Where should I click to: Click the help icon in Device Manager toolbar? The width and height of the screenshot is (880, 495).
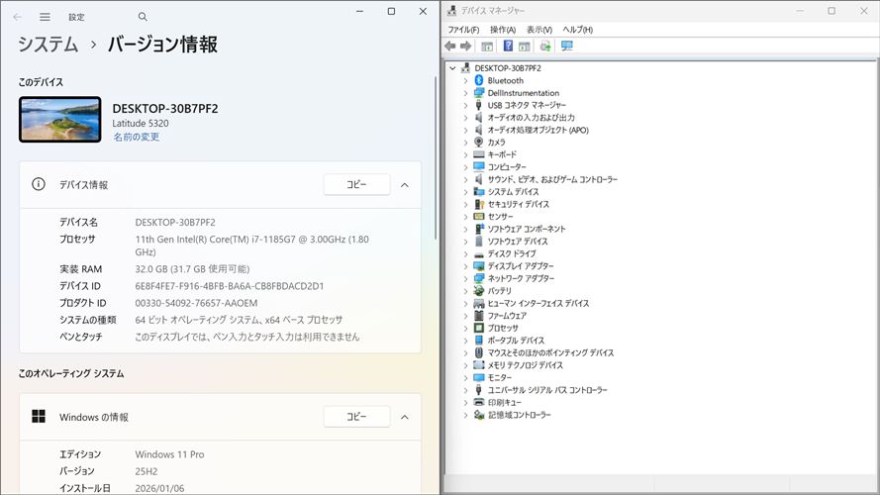click(x=508, y=46)
